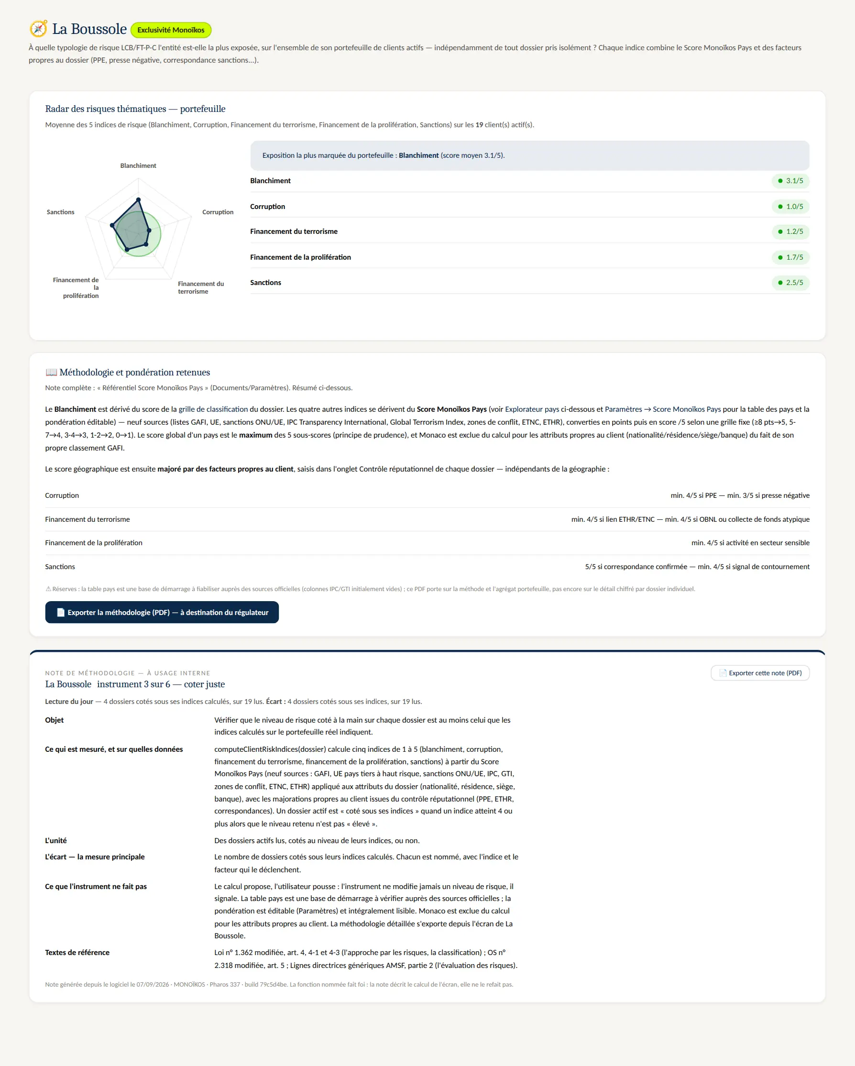Click 'L'écart — la mesure principale' label
The width and height of the screenshot is (855, 1066).
point(95,857)
